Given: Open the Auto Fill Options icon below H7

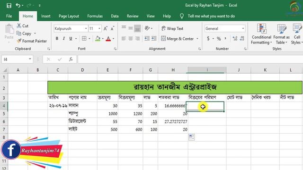Looking at the screenshot, I should (191, 137).
